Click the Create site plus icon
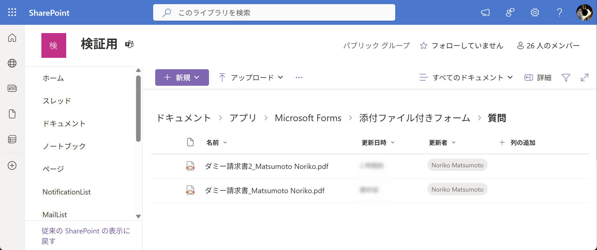This screenshot has width=597, height=250. [12, 166]
